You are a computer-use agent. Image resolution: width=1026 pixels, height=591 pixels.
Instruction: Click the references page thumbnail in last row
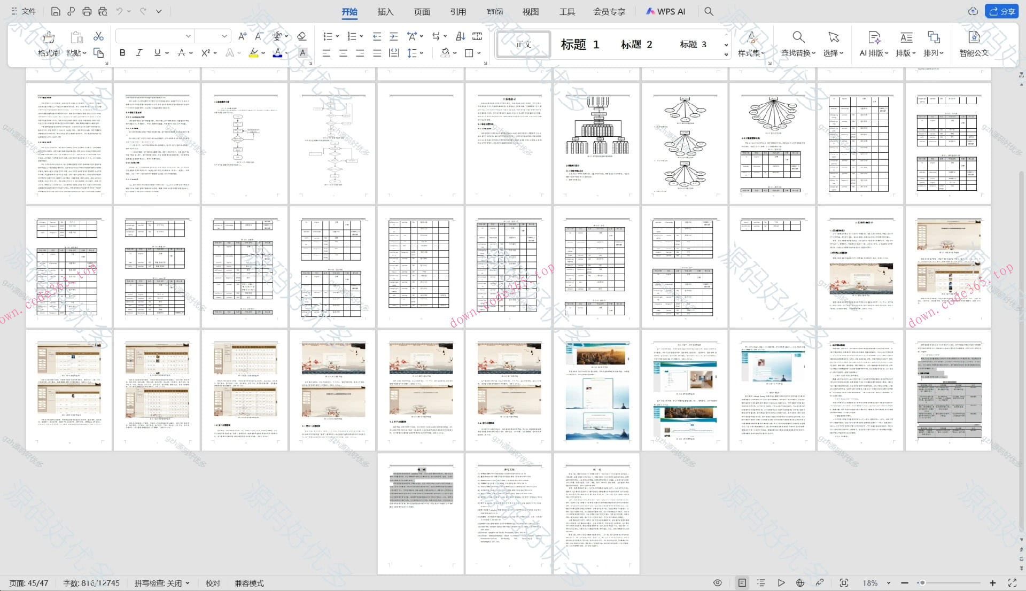pyautogui.click(x=508, y=514)
